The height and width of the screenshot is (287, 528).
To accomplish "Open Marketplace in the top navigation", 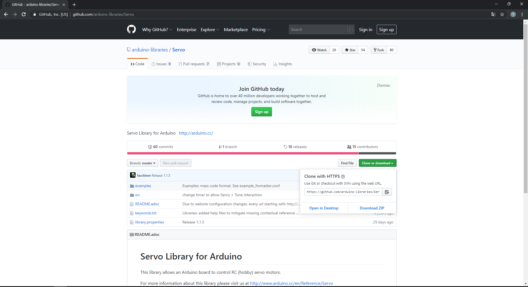I will pyautogui.click(x=236, y=29).
